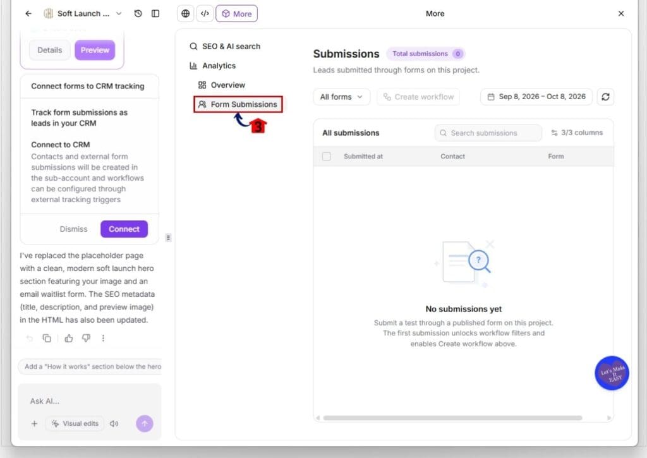Pick the 'How it works' suggestion chip
This screenshot has height=458, width=647.
[x=90, y=366]
